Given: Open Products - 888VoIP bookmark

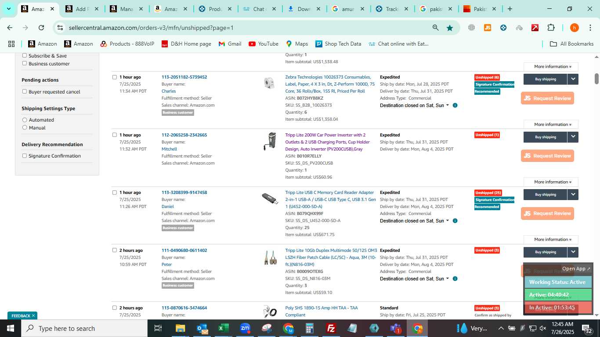Looking at the screenshot, I should click(127, 44).
